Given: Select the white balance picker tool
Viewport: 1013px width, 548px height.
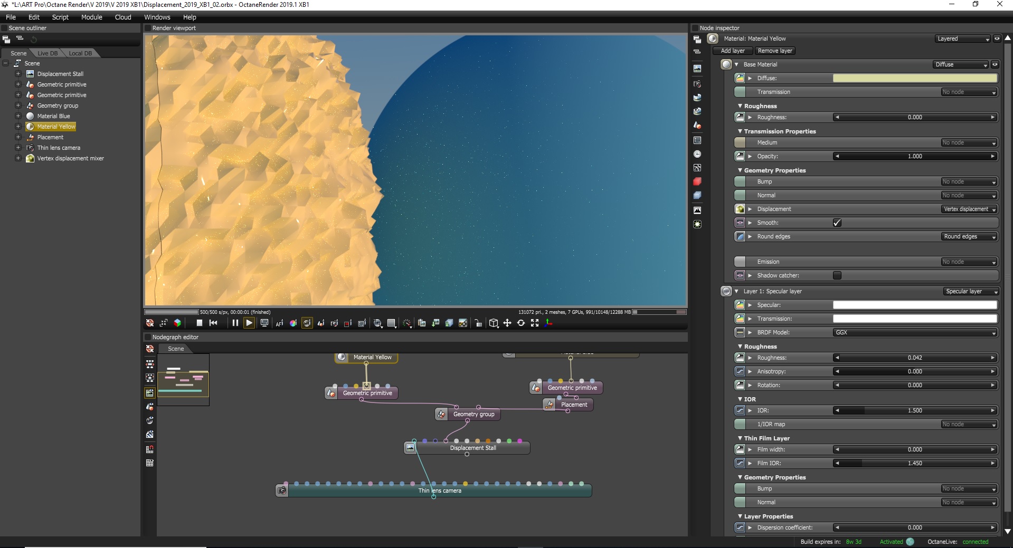Looking at the screenshot, I should [x=293, y=323].
